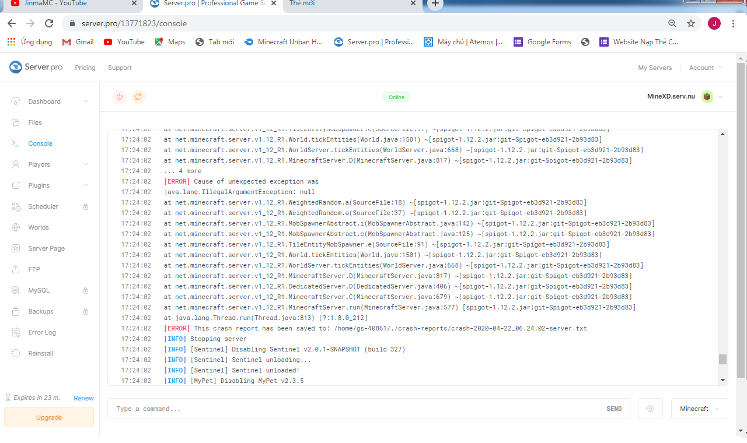This screenshot has width=747, height=443.
Task: Click the crash report saved ERROR line
Action: pyautogui.click(x=375, y=328)
